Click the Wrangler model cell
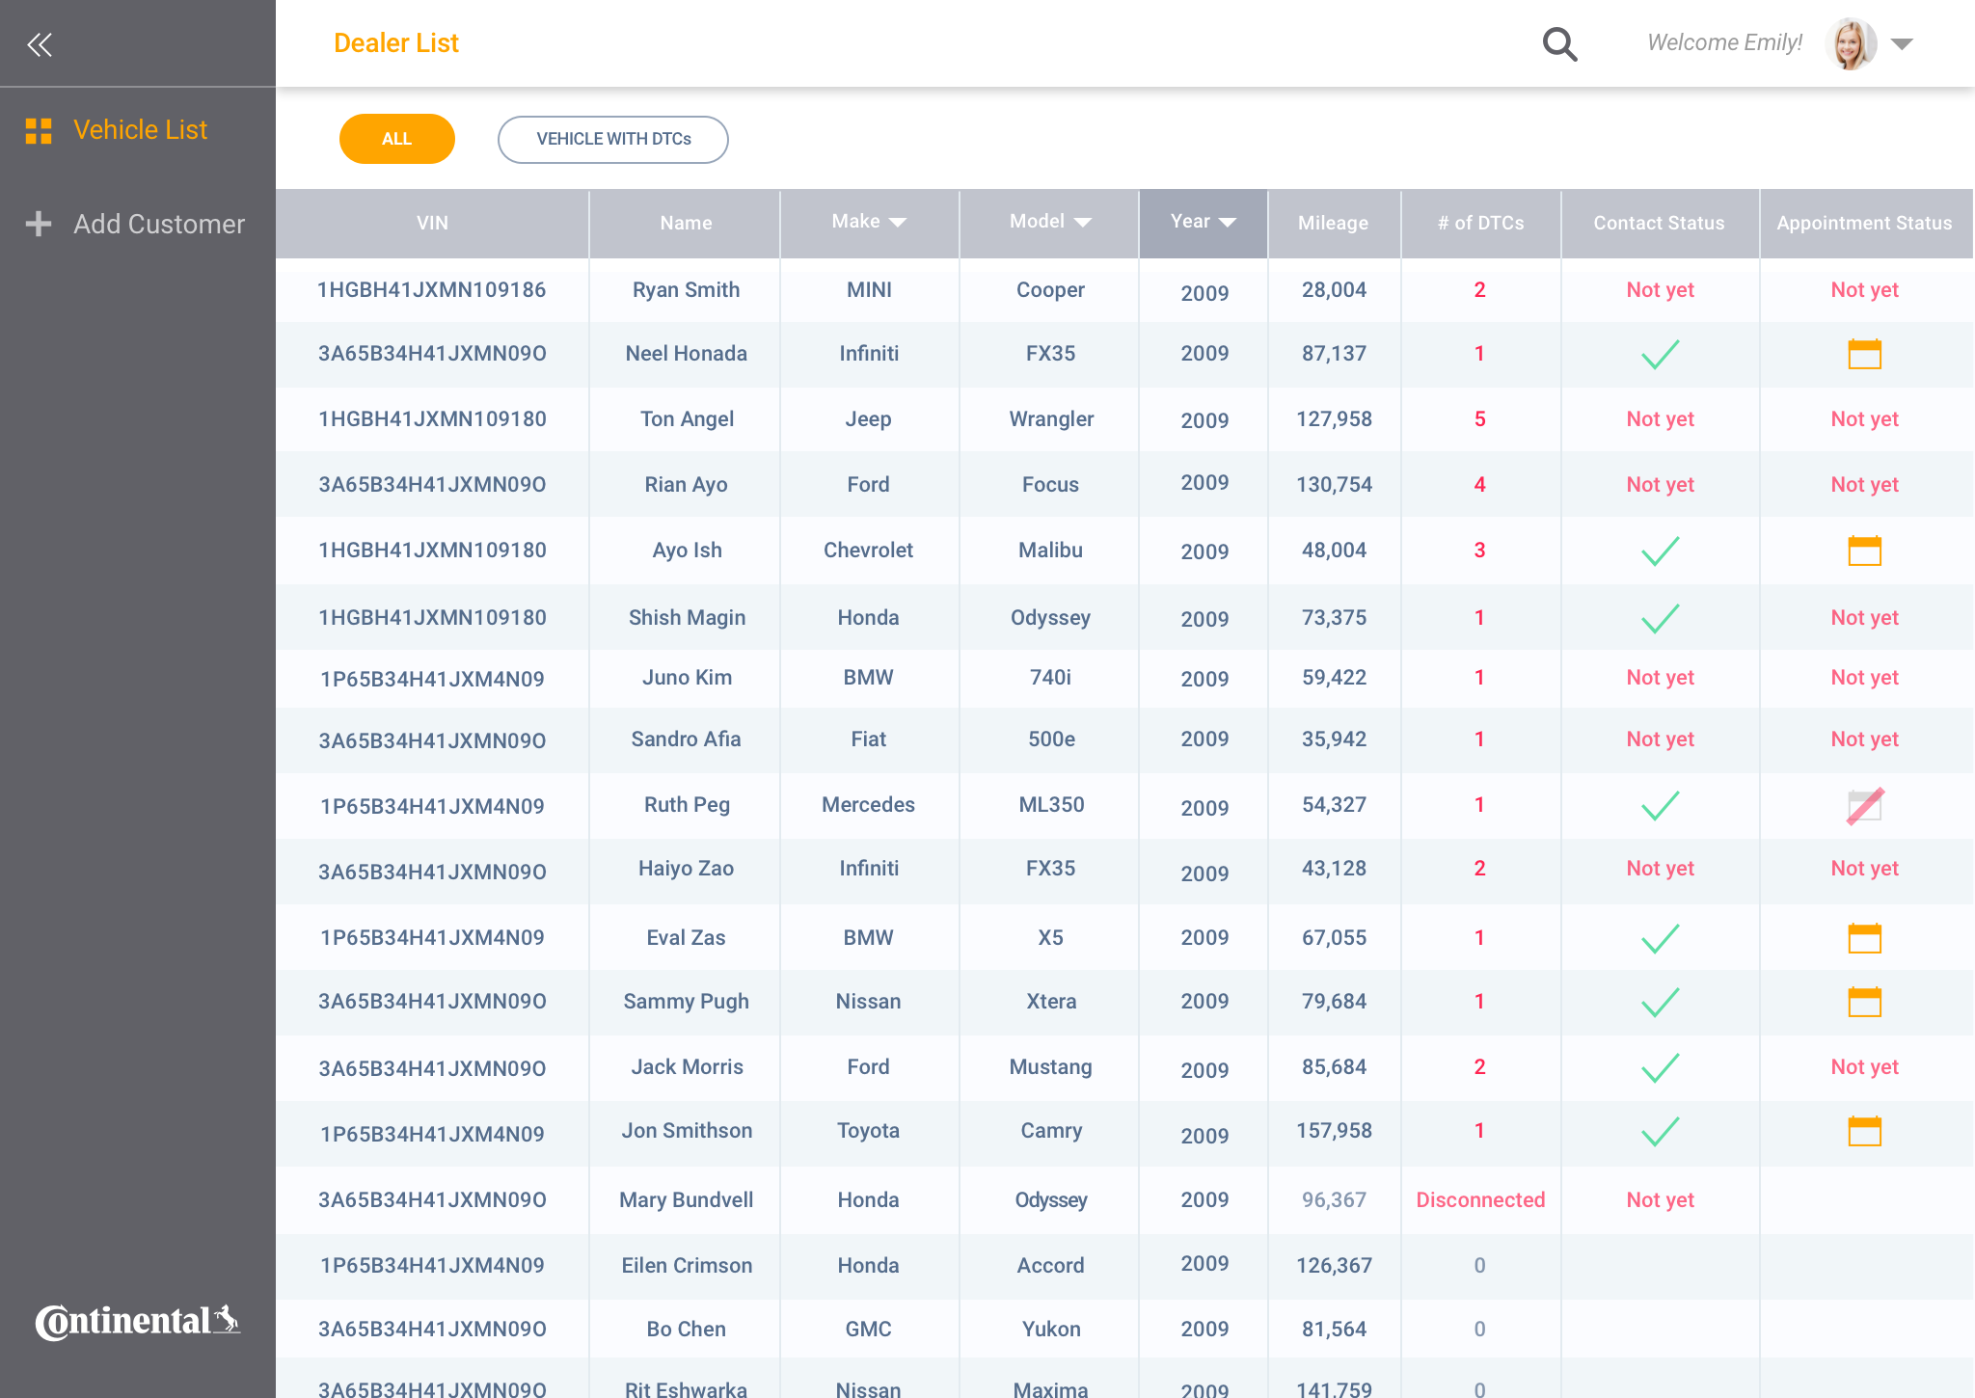The height and width of the screenshot is (1398, 1975). pos(1051,419)
